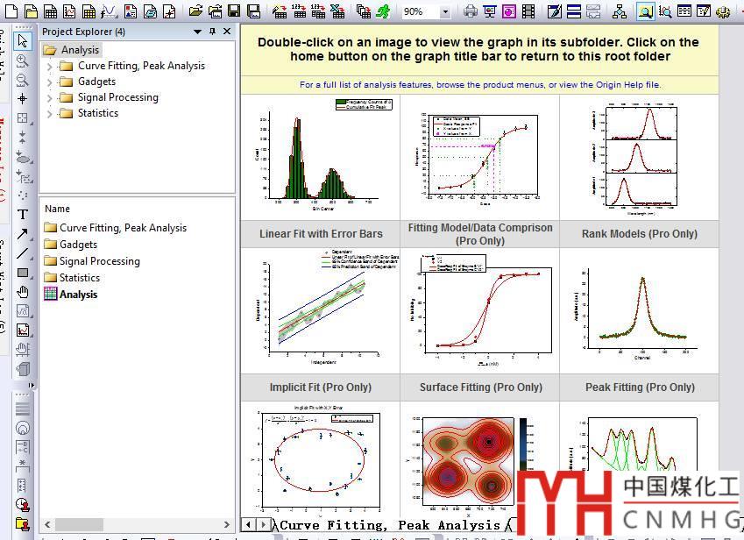Viewport: 744px width, 540px height.
Task: Click the Slide Show presentation icon
Action: [x=489, y=11]
